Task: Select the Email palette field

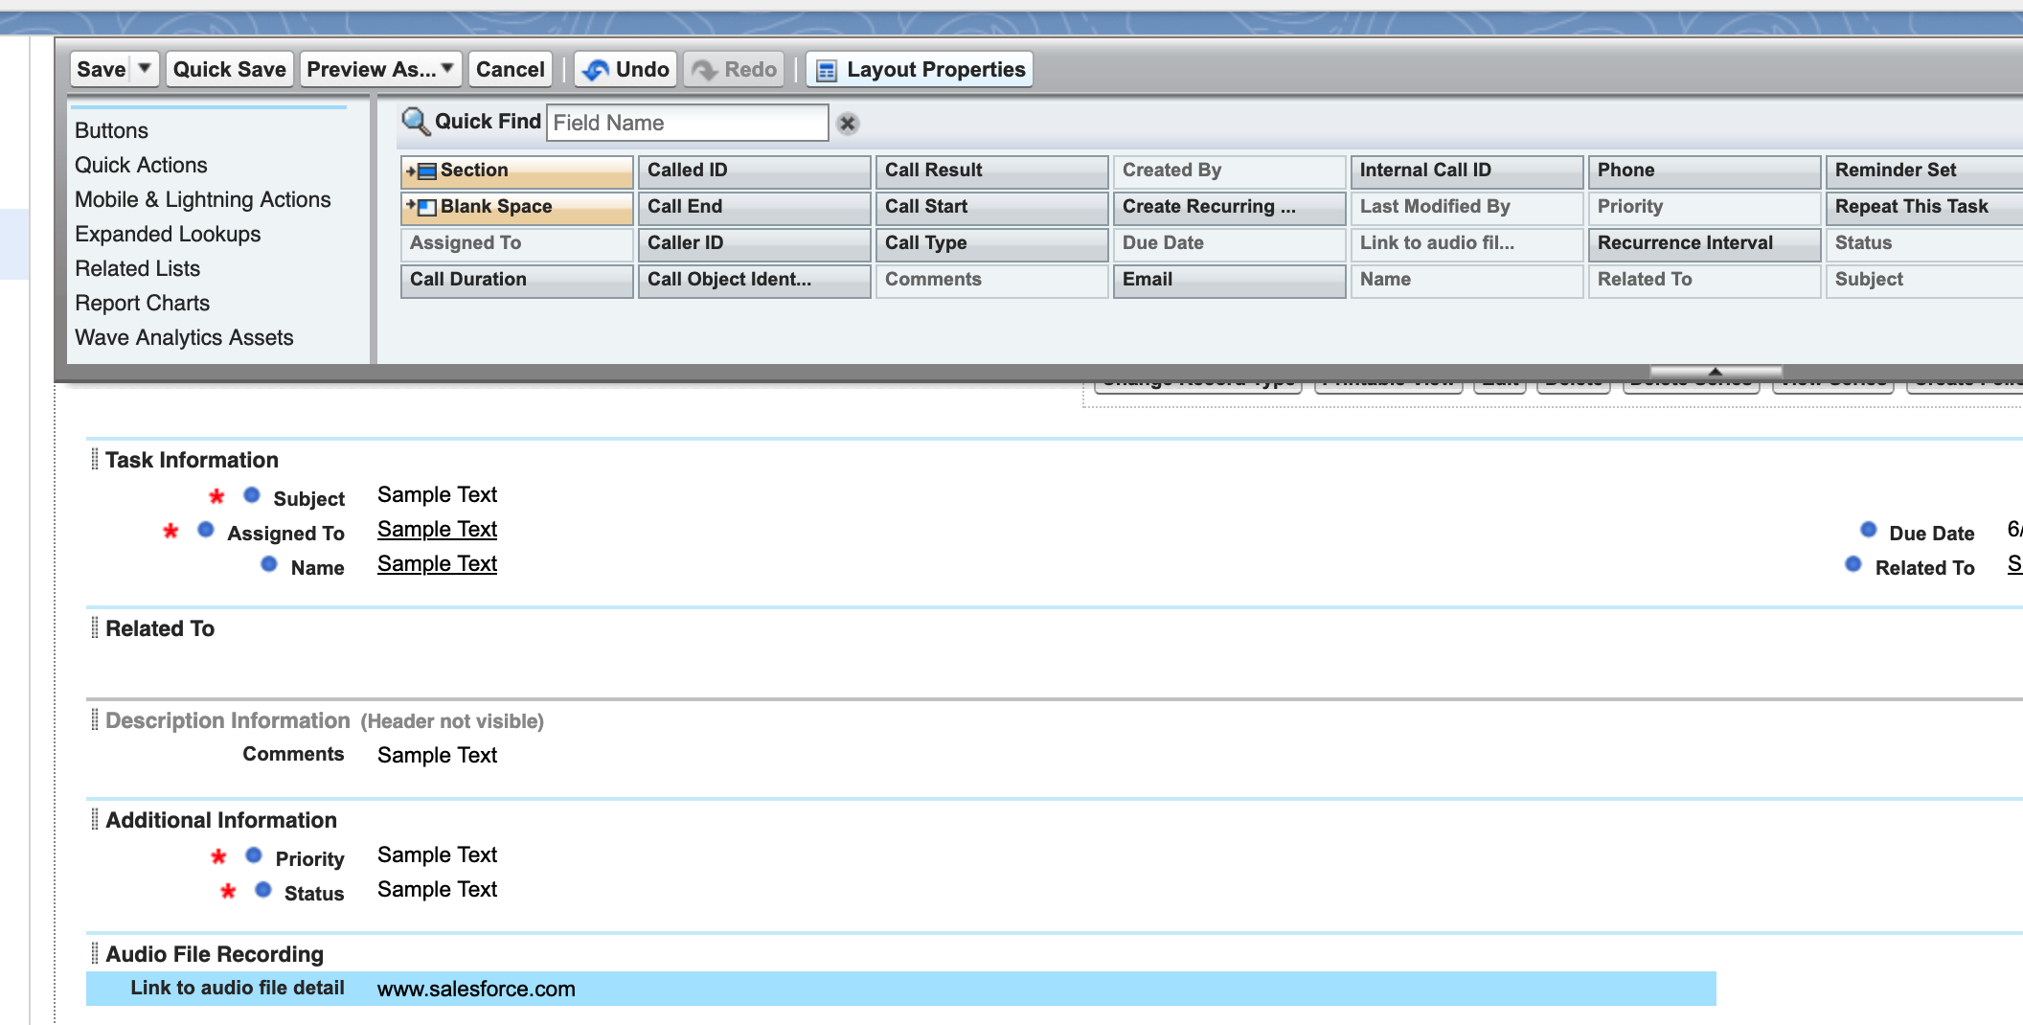Action: tap(1230, 280)
